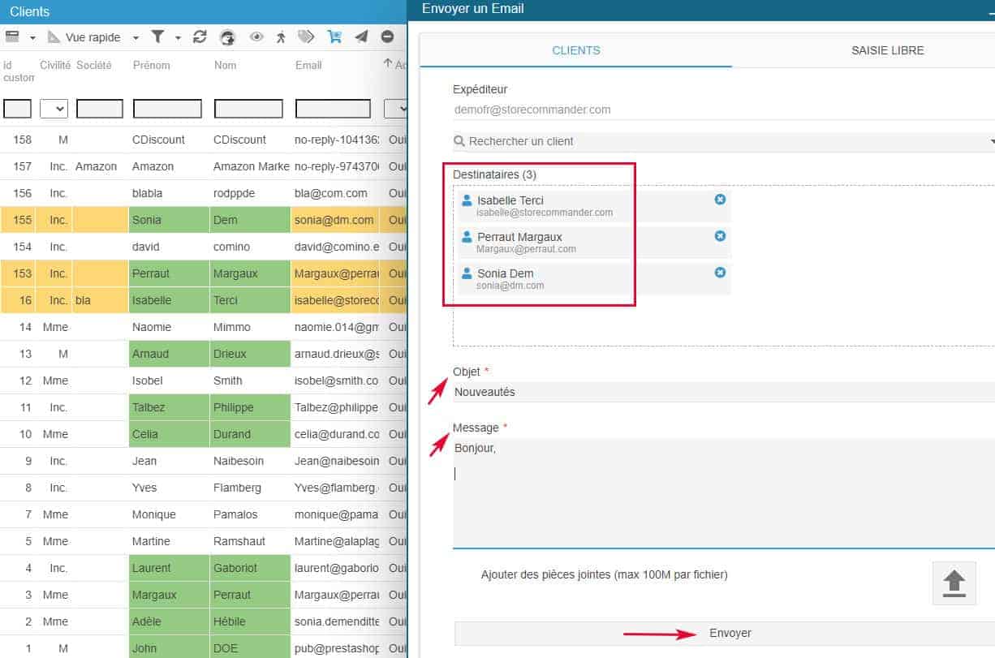Toggle the eye visibility icon in toolbar

256,37
